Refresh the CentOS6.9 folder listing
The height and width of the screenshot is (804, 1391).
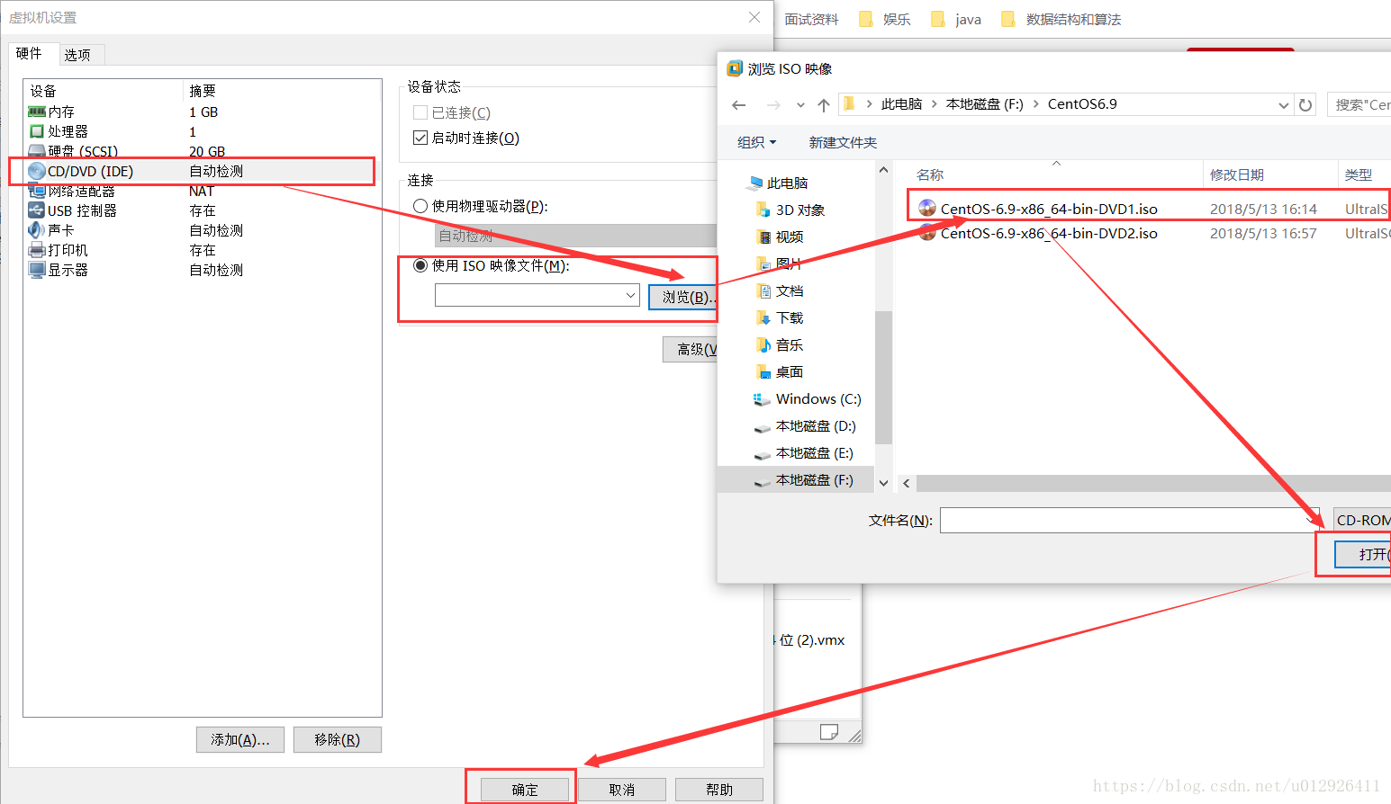(1305, 104)
